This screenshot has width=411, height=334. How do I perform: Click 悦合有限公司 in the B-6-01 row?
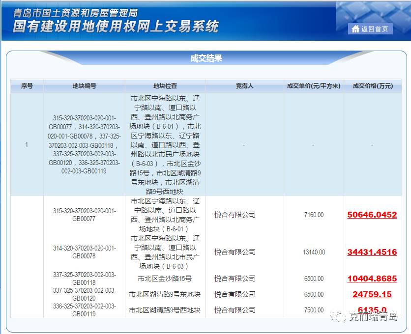[235, 215]
